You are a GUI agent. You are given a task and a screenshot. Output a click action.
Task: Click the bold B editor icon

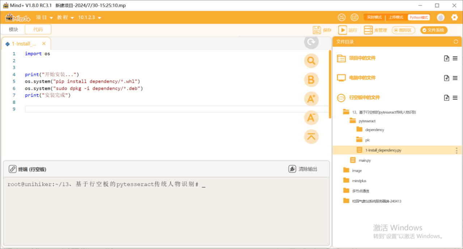point(311,80)
